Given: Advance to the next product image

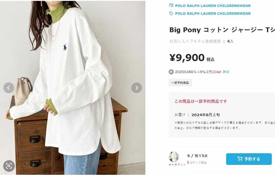Looking at the screenshot, I should pos(137,88).
